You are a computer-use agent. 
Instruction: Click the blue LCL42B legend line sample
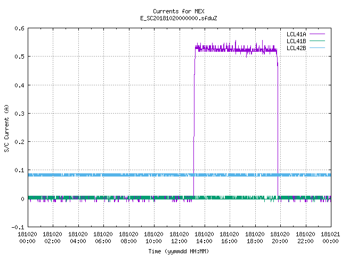[x=317, y=48]
